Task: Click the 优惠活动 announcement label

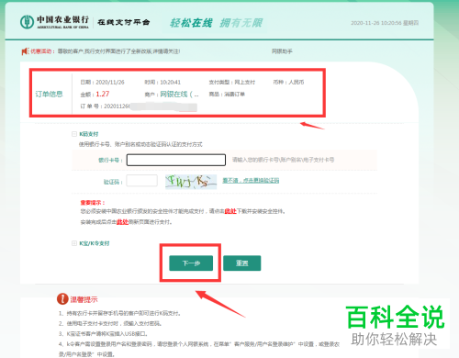Action: click(42, 51)
